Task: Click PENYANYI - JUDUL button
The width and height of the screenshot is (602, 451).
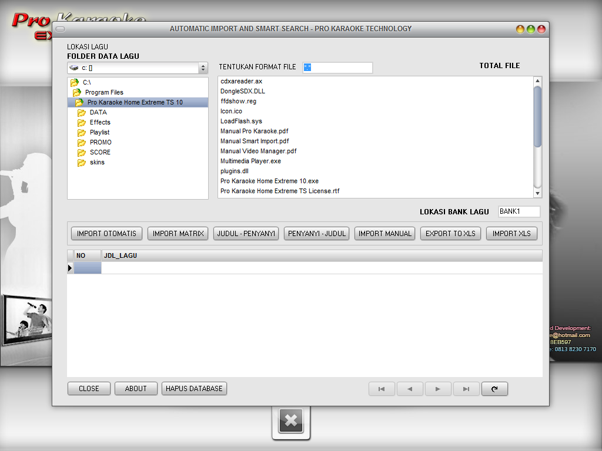Action: point(317,234)
